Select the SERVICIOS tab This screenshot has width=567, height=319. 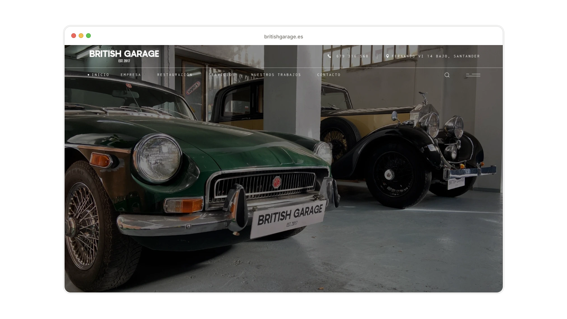[221, 75]
